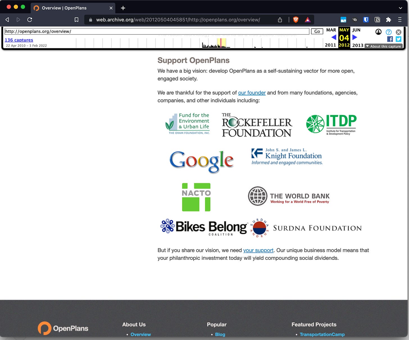Expand the tab search chevron

[x=400, y=8]
